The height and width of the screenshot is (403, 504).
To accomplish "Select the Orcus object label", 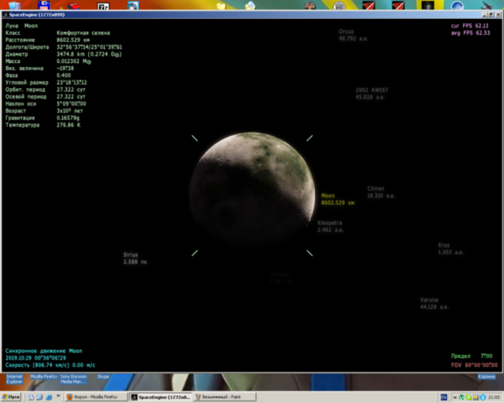I will coord(354,35).
